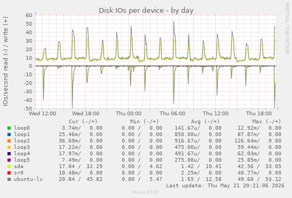Click sda current read value '17.04'

tap(67, 167)
